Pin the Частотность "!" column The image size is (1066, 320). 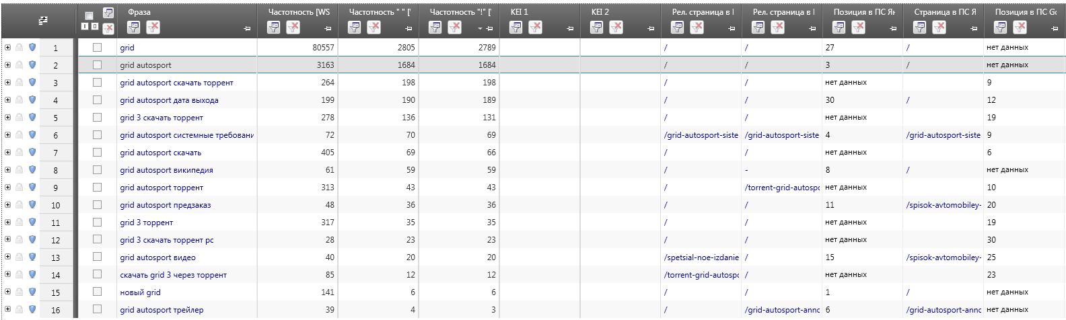click(x=489, y=29)
